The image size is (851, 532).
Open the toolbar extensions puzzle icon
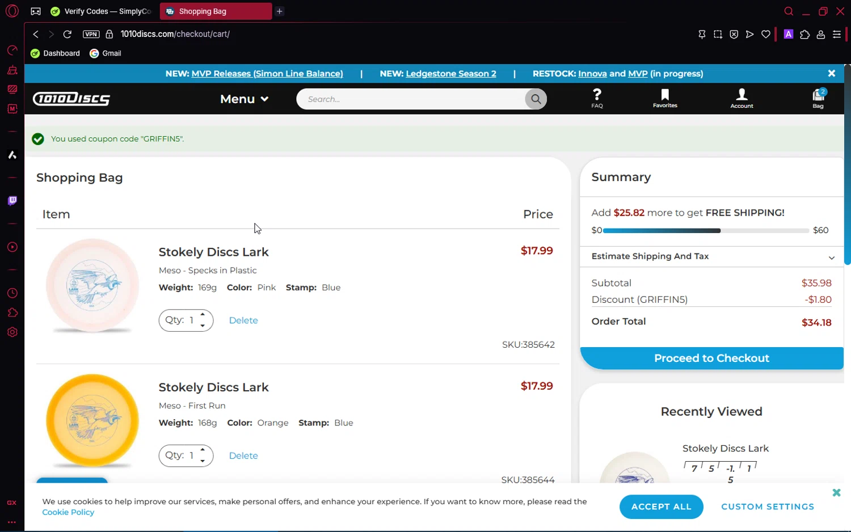pyautogui.click(x=804, y=34)
